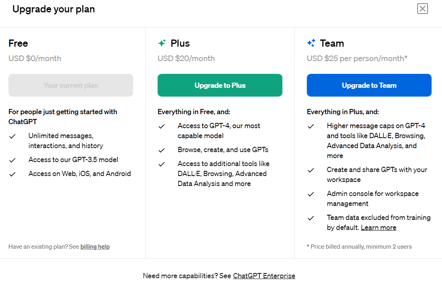442x285 pixels.
Task: Click checkmark next to Unlimited messages feature
Action: click(12, 136)
